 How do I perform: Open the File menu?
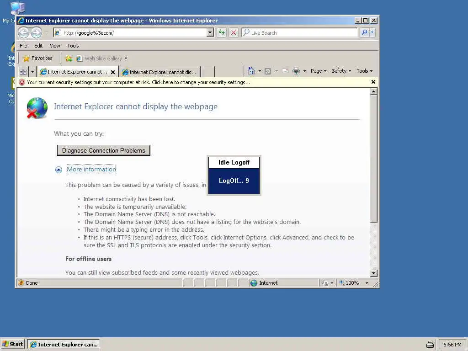pyautogui.click(x=23, y=46)
